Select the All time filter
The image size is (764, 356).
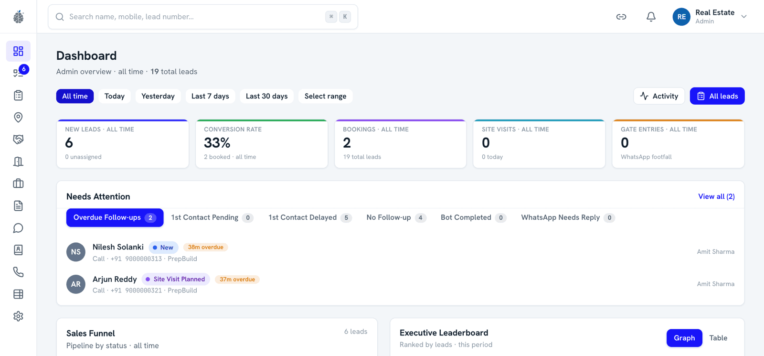point(75,96)
